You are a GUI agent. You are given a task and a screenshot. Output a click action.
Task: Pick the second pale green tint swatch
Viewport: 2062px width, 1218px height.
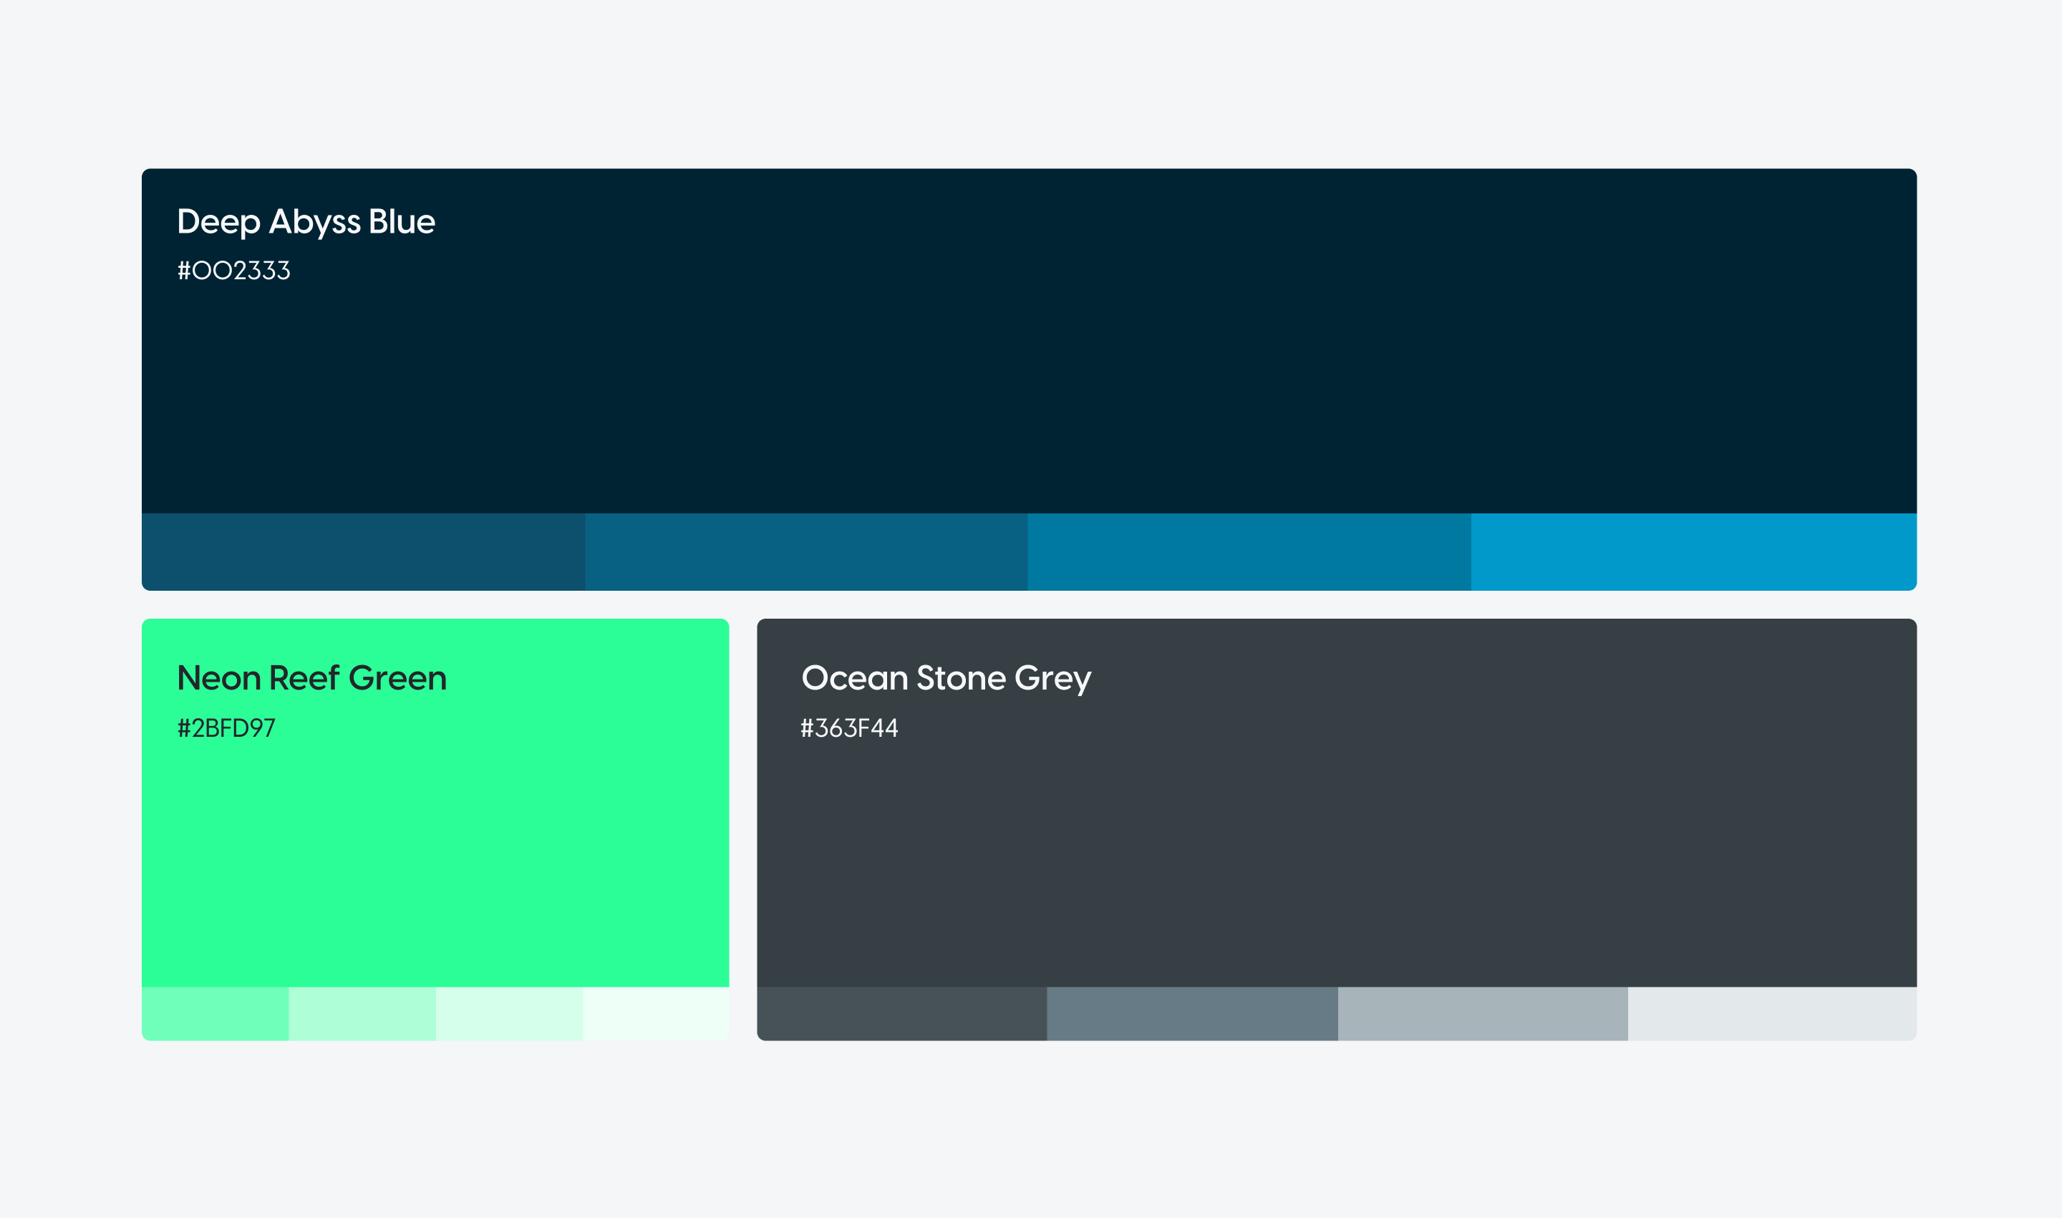[x=362, y=1014]
